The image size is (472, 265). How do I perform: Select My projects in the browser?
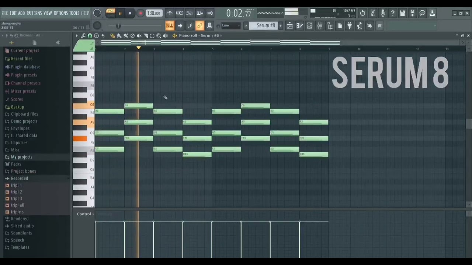tap(21, 157)
